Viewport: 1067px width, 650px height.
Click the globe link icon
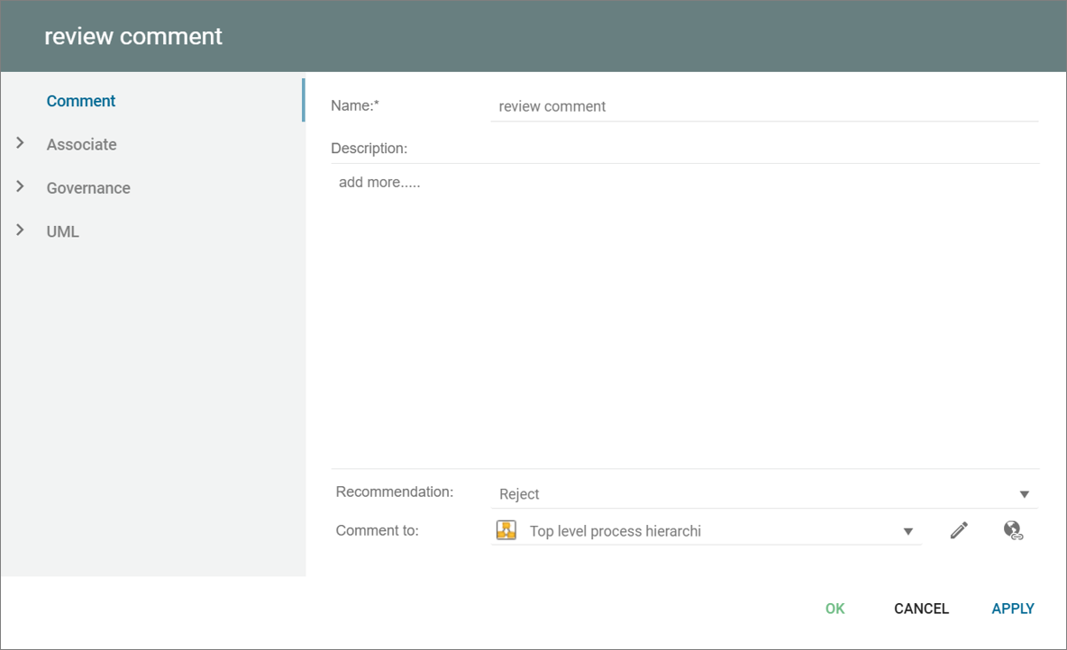click(1013, 530)
